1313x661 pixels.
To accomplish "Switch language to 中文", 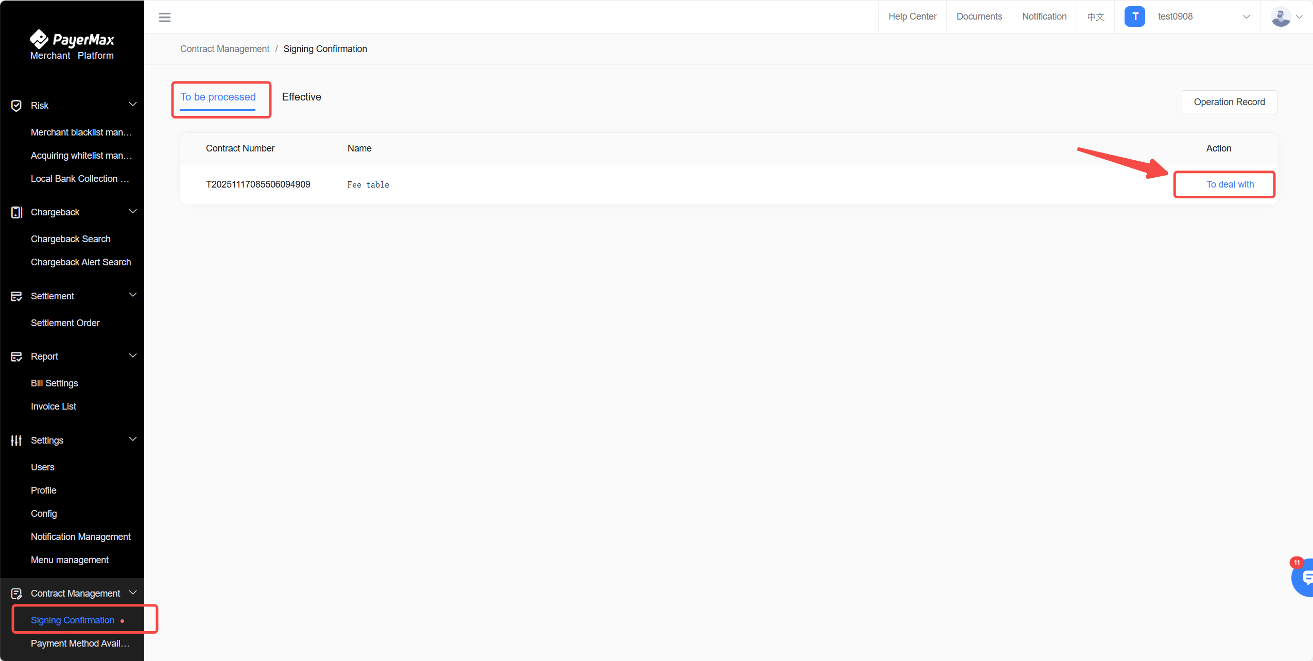I will [x=1096, y=16].
